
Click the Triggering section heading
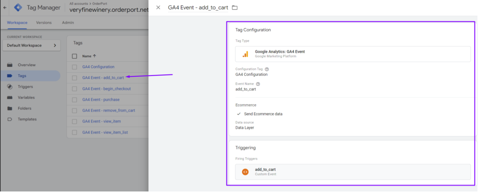pos(245,148)
